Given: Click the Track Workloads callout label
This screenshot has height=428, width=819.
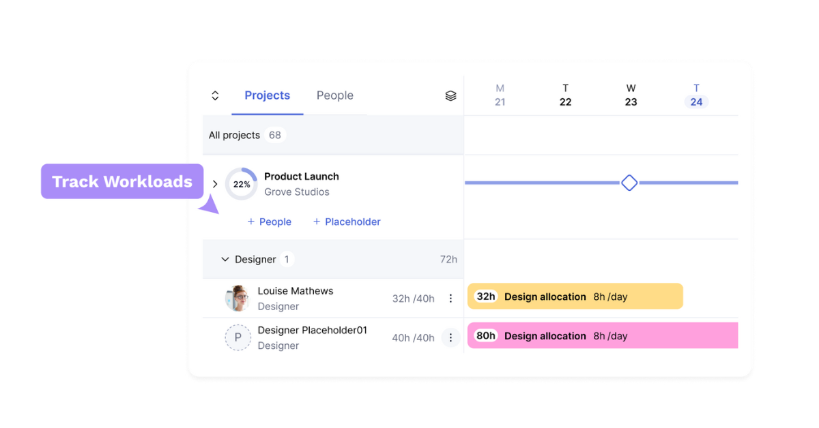Looking at the screenshot, I should point(122,181).
